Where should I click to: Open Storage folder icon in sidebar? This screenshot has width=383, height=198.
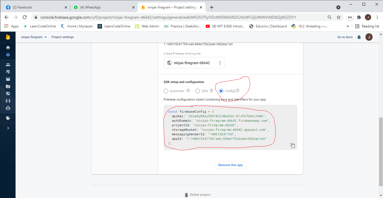pos(8,86)
